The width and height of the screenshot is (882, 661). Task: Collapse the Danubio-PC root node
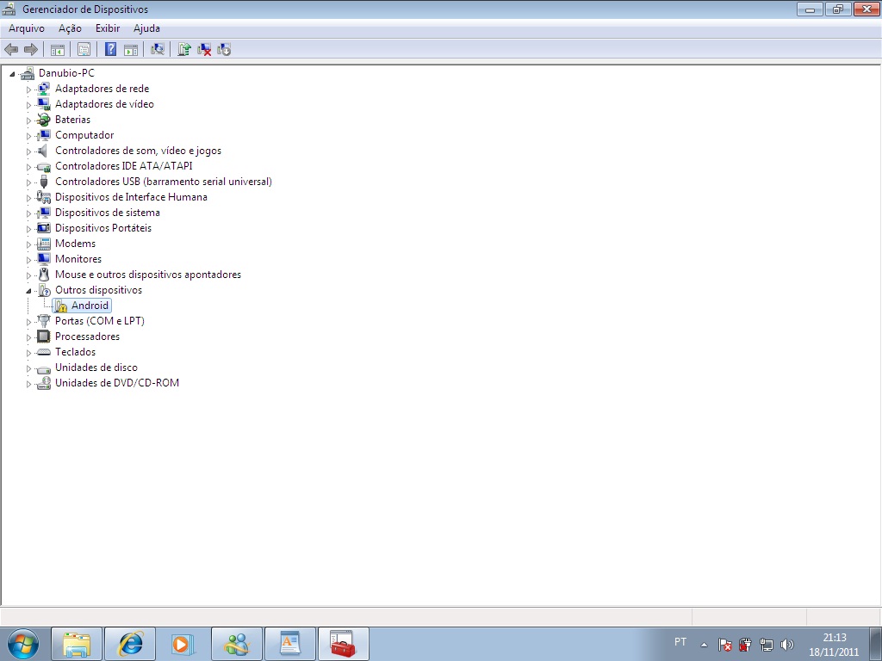pos(12,74)
